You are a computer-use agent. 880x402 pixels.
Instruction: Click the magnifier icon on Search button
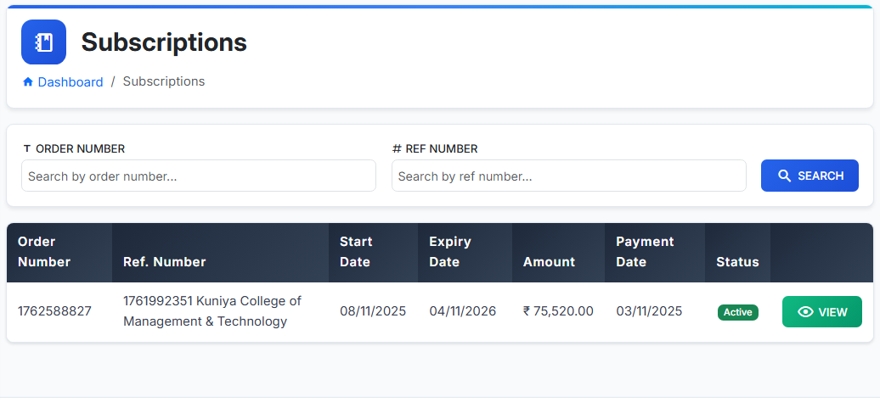(x=785, y=176)
